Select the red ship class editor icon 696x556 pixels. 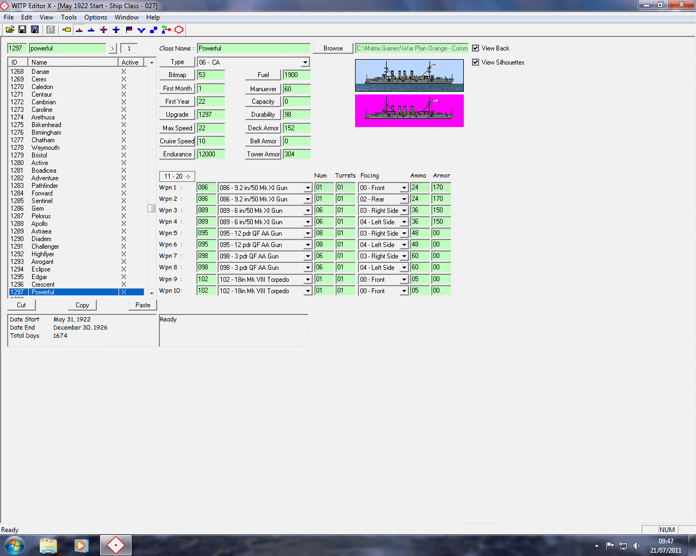pyautogui.click(x=79, y=29)
